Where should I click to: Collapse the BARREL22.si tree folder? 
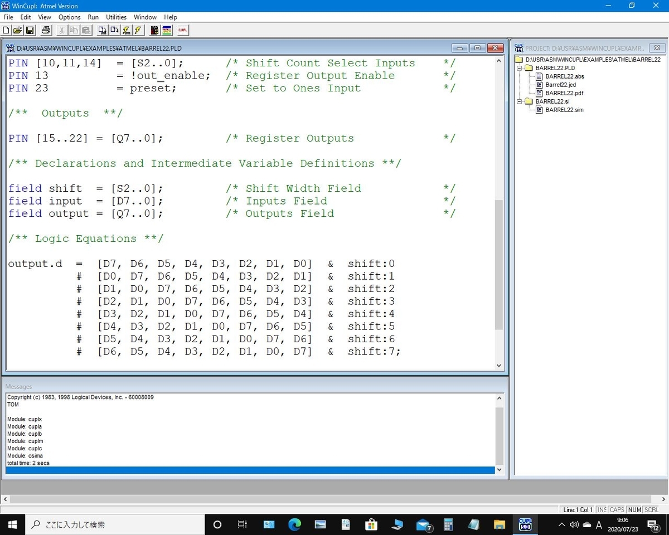(x=520, y=101)
